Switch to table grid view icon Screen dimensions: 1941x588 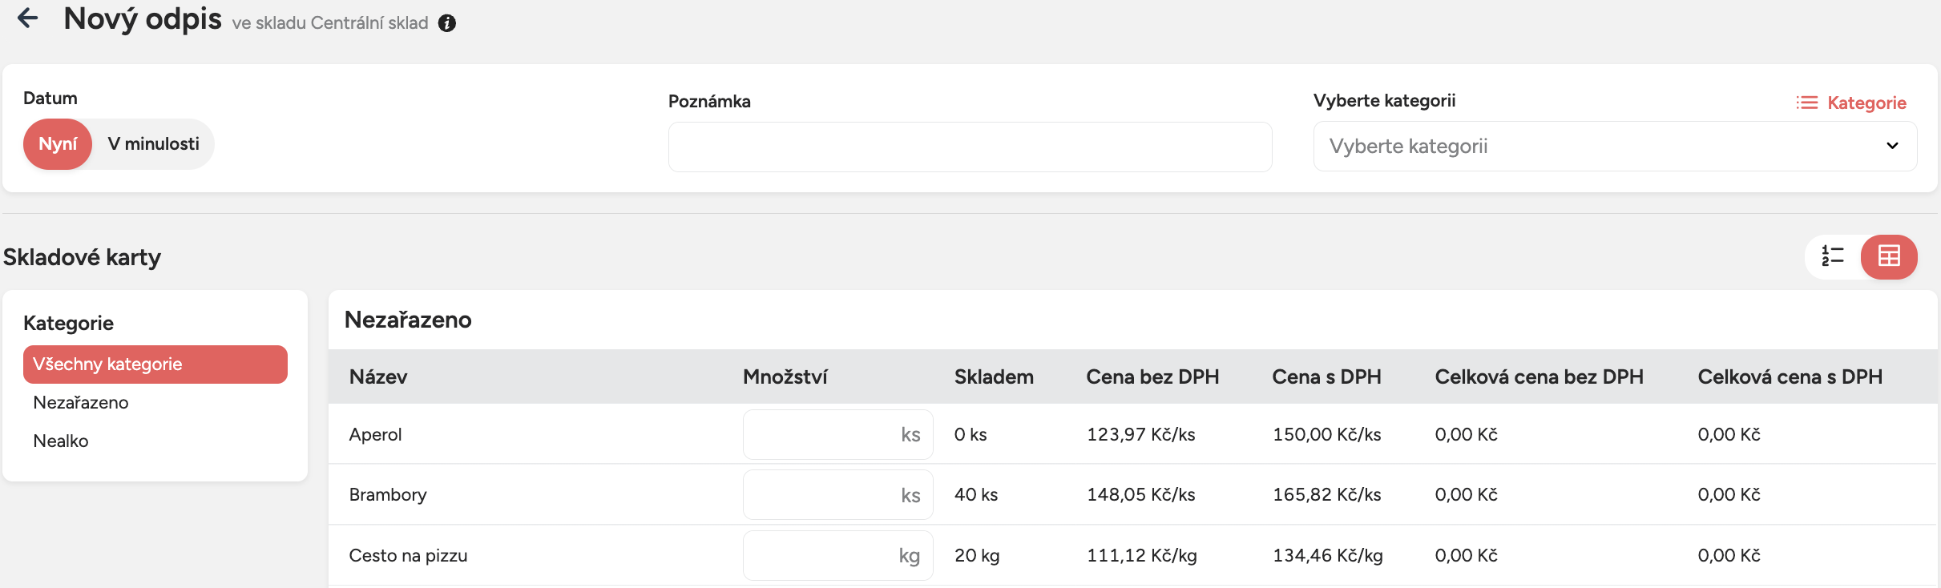point(1889,256)
